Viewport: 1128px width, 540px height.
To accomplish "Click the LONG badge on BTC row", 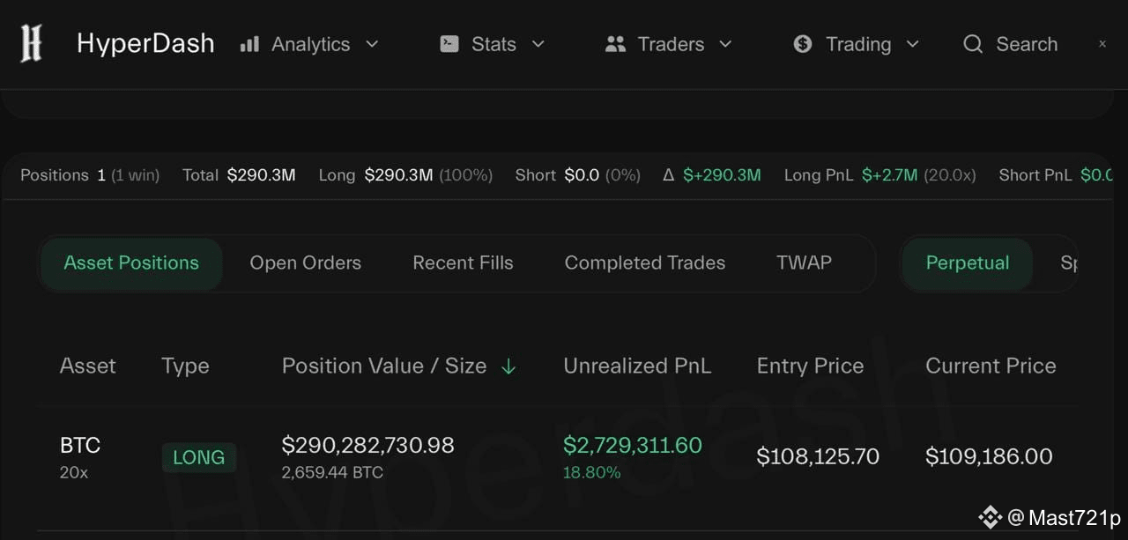I will tap(198, 457).
